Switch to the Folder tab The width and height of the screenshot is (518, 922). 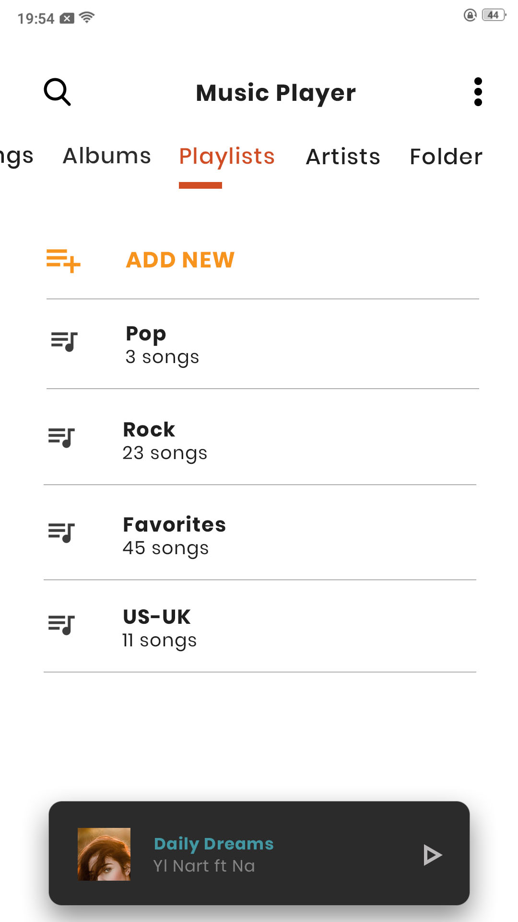click(446, 157)
